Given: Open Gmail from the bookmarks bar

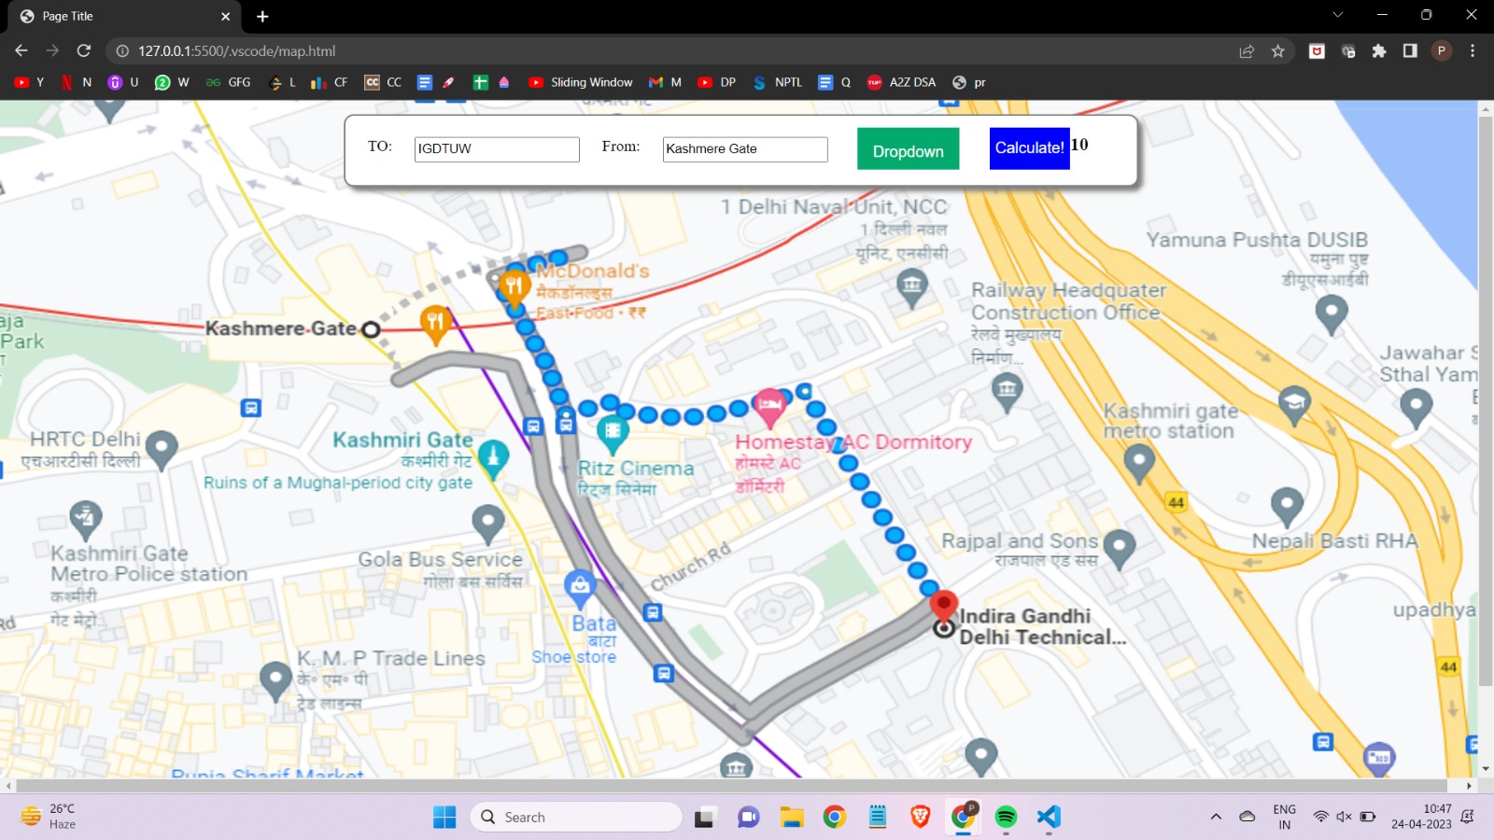Looking at the screenshot, I should click(x=665, y=82).
